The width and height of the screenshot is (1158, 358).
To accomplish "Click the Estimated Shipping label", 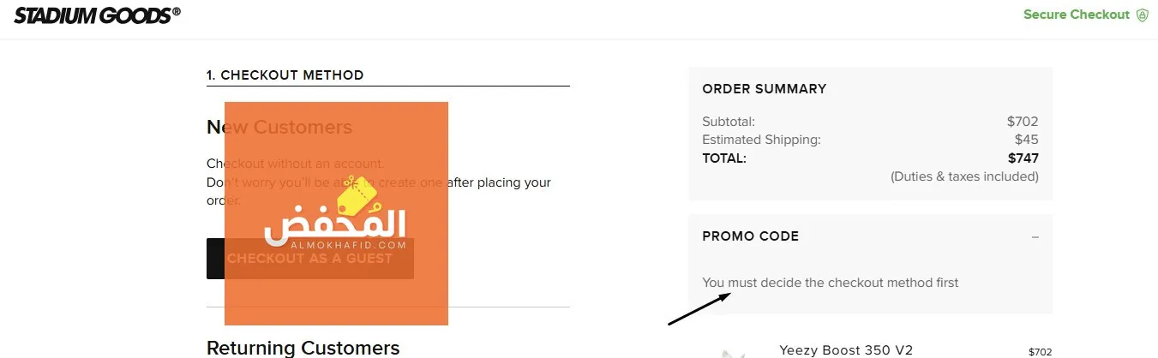I will (761, 140).
